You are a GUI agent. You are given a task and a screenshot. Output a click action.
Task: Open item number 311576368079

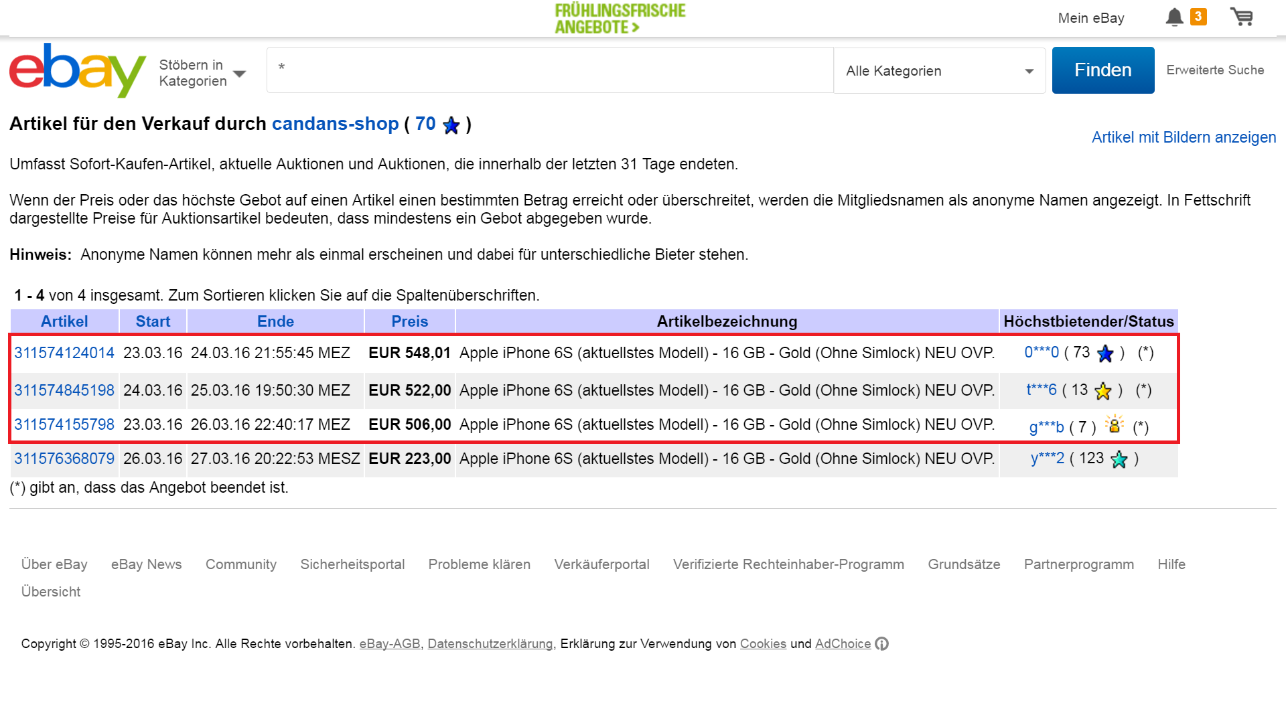pyautogui.click(x=64, y=459)
